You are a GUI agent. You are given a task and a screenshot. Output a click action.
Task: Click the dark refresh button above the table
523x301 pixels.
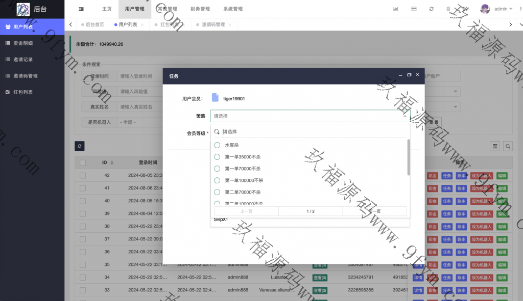point(79,146)
